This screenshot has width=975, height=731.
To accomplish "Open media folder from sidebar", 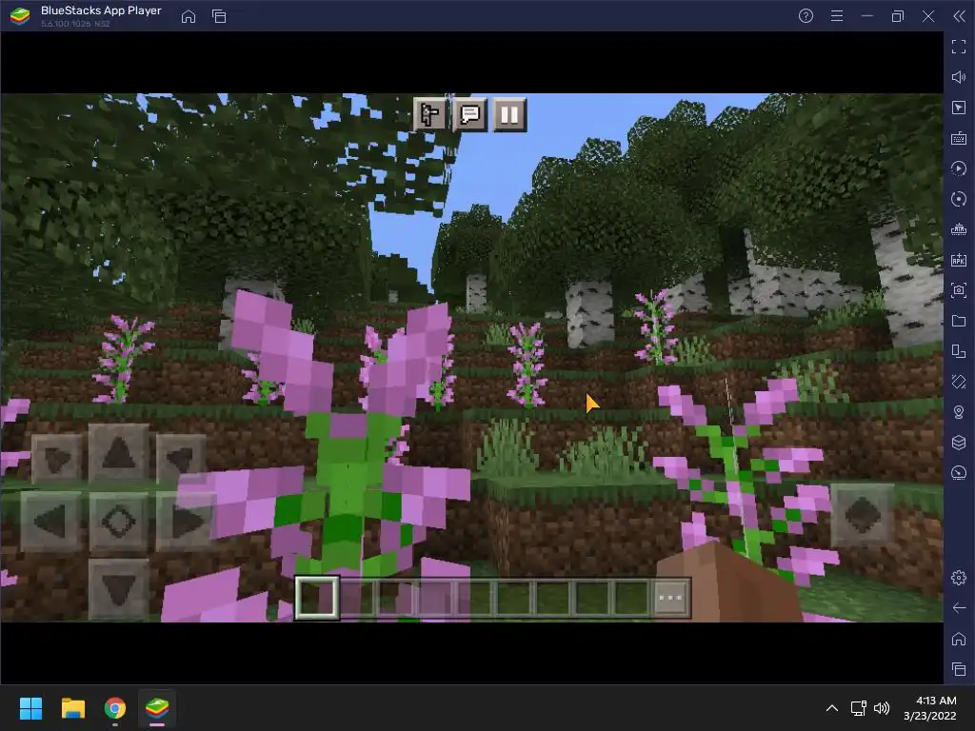I will [959, 321].
